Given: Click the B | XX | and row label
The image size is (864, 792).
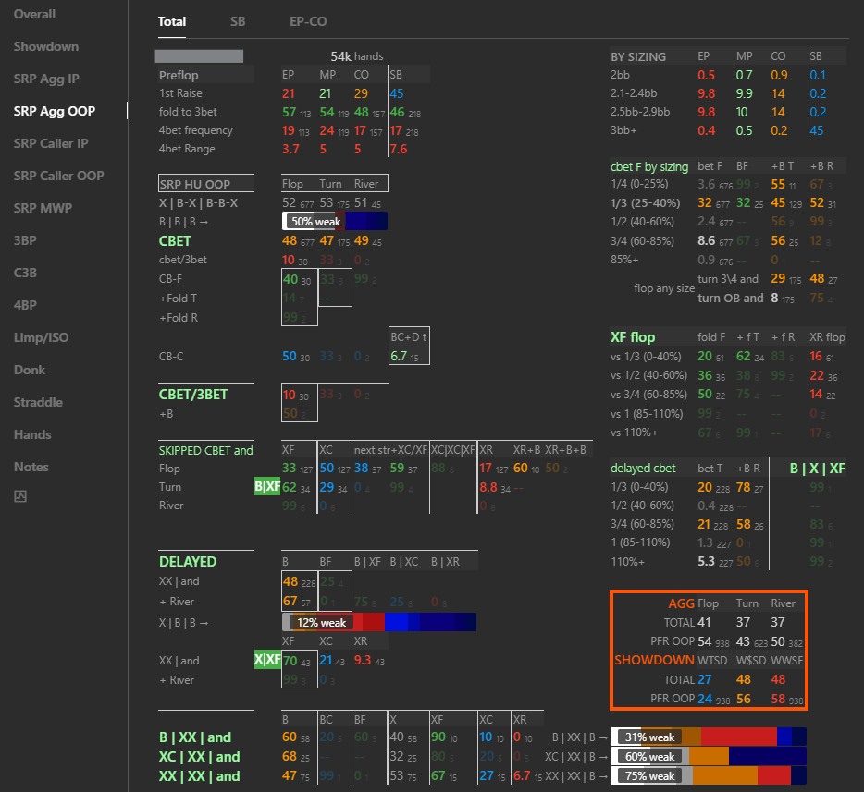Looking at the screenshot, I should pos(195,737).
